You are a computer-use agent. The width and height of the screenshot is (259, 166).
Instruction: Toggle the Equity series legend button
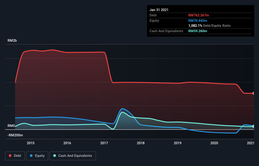(x=37, y=156)
